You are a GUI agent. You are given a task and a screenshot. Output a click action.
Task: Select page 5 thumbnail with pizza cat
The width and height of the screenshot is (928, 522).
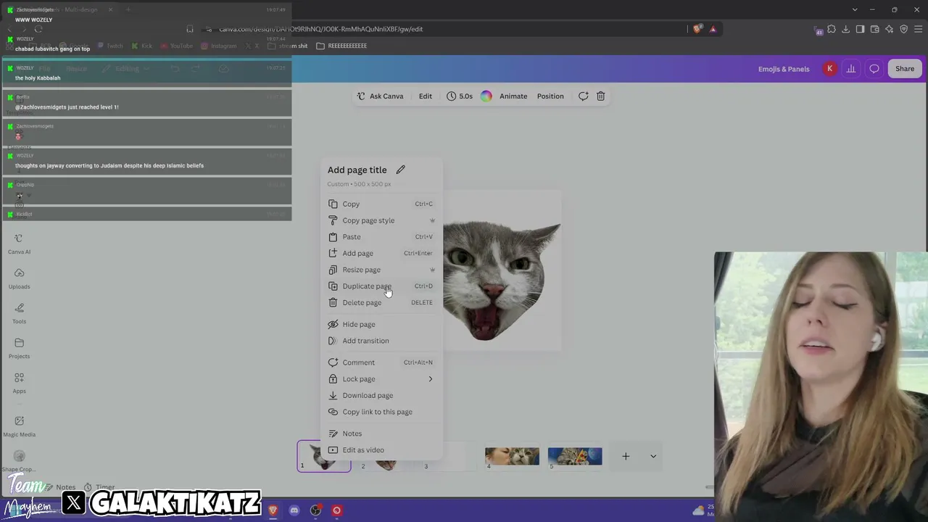click(x=575, y=456)
